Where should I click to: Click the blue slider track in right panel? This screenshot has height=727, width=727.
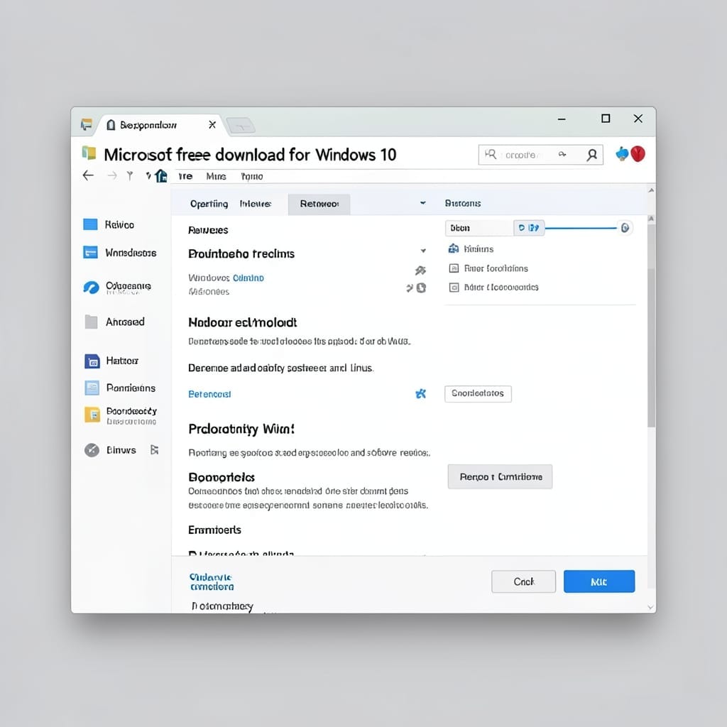click(581, 228)
